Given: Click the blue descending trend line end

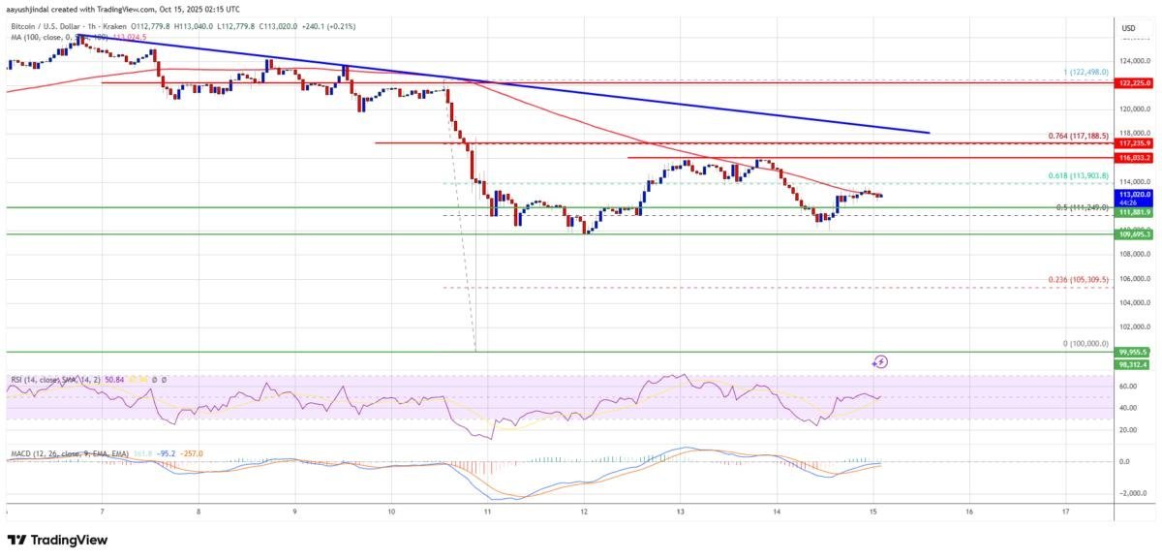Looking at the screenshot, I should (928, 132).
